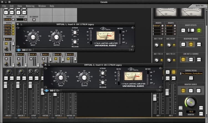Open AUX 1 send selector on Analog 1

pos(7,39)
